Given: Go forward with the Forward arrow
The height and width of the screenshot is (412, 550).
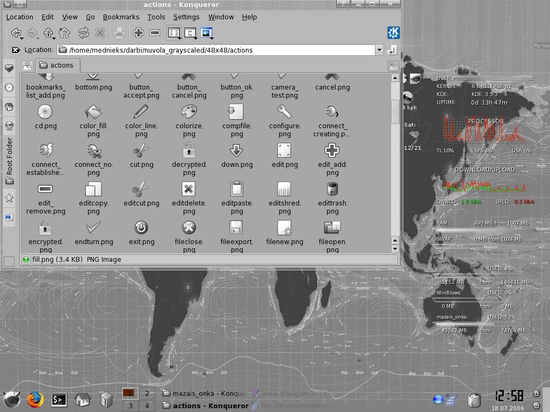Looking at the screenshot, I should [x=32, y=33].
